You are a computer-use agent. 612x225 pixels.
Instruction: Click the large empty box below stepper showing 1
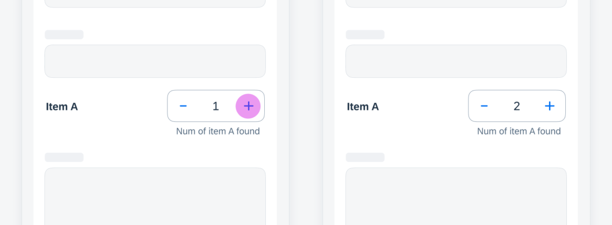pos(155,197)
